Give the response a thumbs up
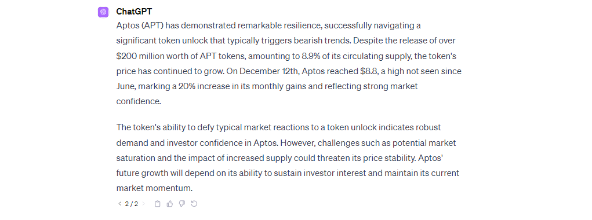 (x=169, y=204)
